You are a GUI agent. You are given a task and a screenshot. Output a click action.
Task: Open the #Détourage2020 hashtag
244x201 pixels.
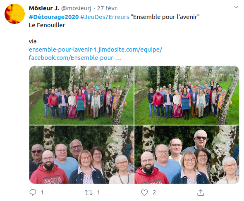(x=54, y=17)
